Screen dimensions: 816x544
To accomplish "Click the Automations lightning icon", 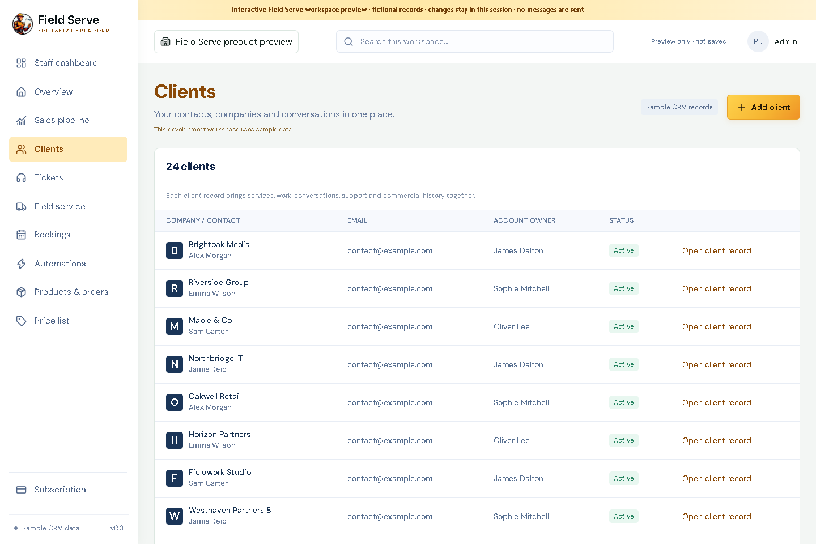I will (21, 263).
